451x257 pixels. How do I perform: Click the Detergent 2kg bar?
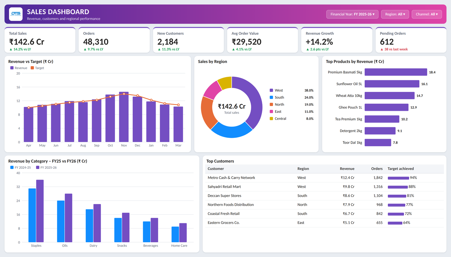[x=380, y=131]
